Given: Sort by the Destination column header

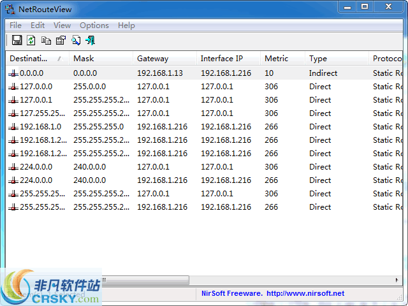Looking at the screenshot, I should coord(37,59).
